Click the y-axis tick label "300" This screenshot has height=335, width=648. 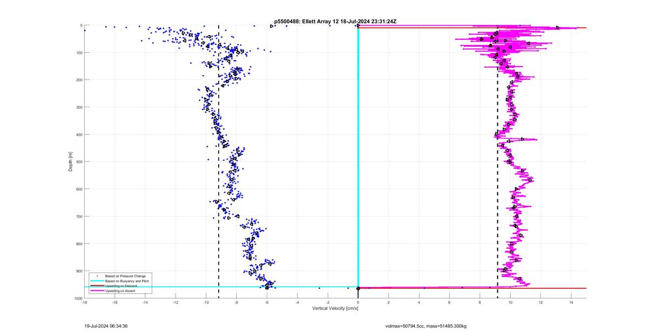tap(79, 107)
